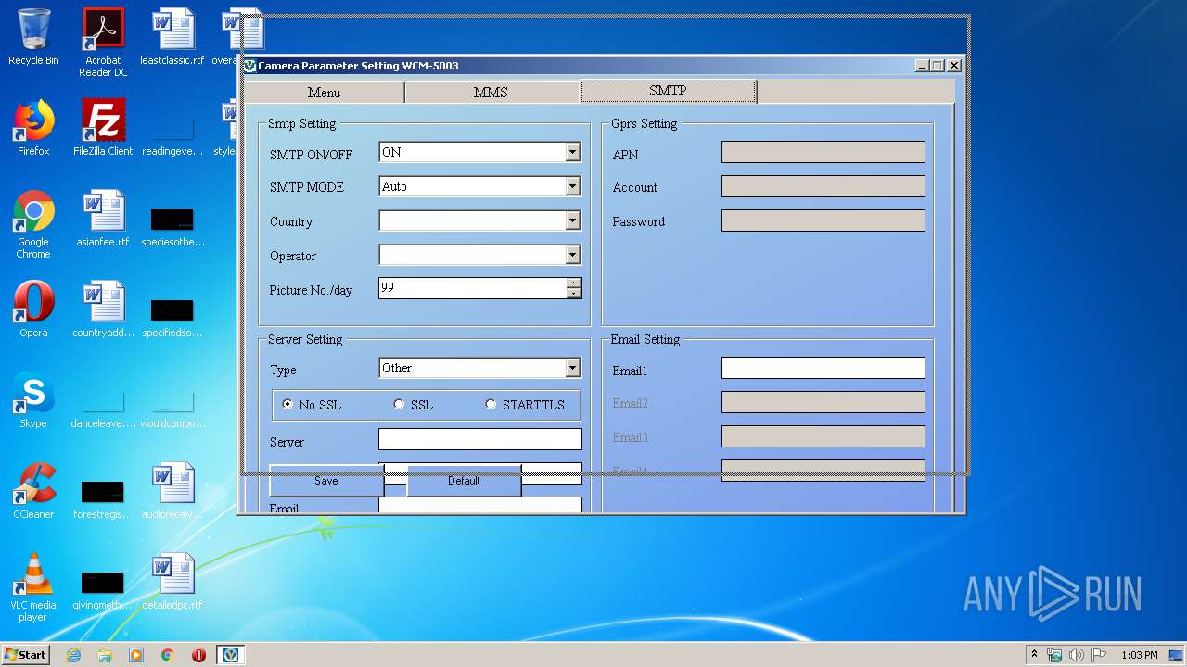
Task: Click Camera Parameter Setting taskbar button
Action: pyautogui.click(x=231, y=655)
